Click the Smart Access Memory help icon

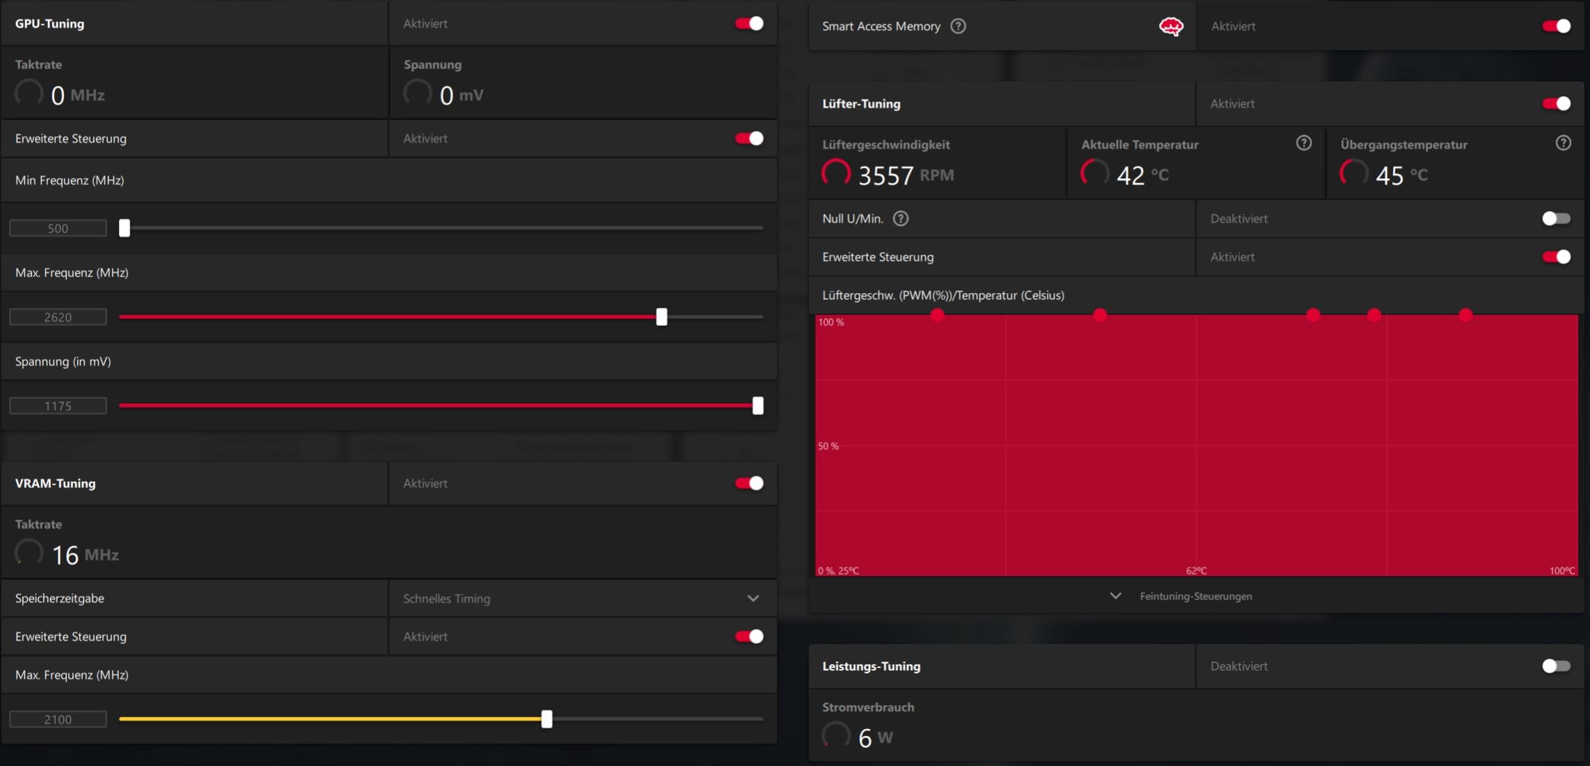[x=958, y=26]
